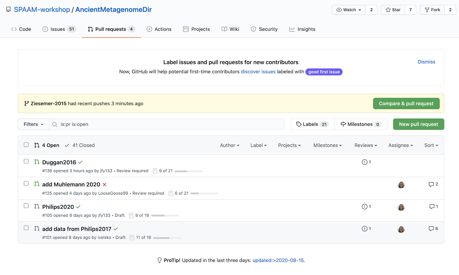Open the Sort dropdown
This screenshot has height=275, width=459.
coord(431,145)
